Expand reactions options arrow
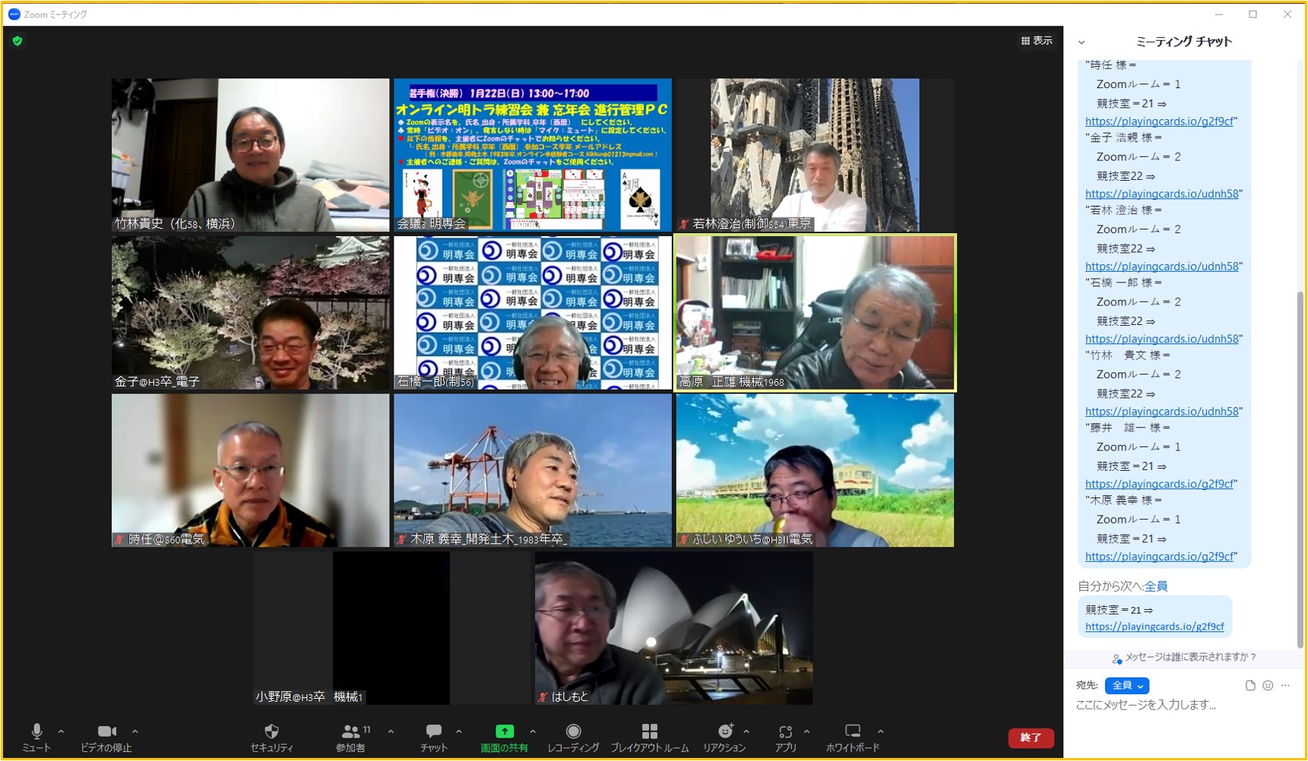This screenshot has height=761, width=1308. (746, 731)
